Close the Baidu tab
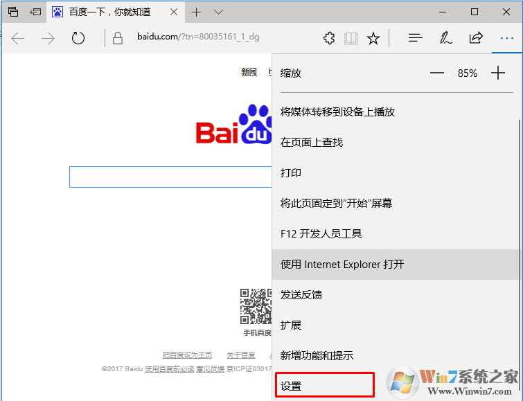This screenshot has width=523, height=401. [174, 12]
